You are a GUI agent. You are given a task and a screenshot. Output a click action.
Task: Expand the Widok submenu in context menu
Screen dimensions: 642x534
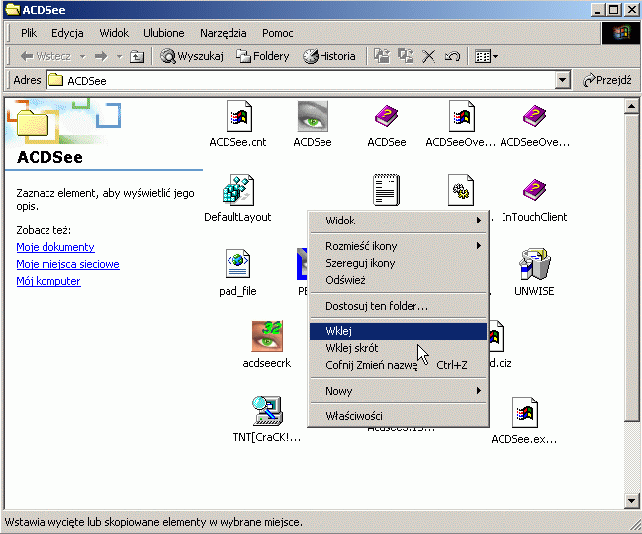399,221
